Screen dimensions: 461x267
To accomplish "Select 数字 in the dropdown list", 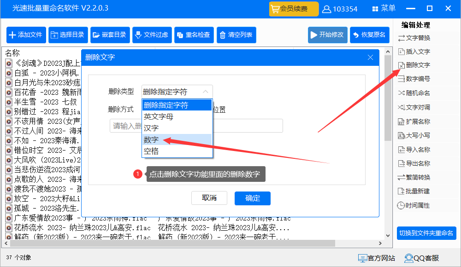I will tap(177, 139).
